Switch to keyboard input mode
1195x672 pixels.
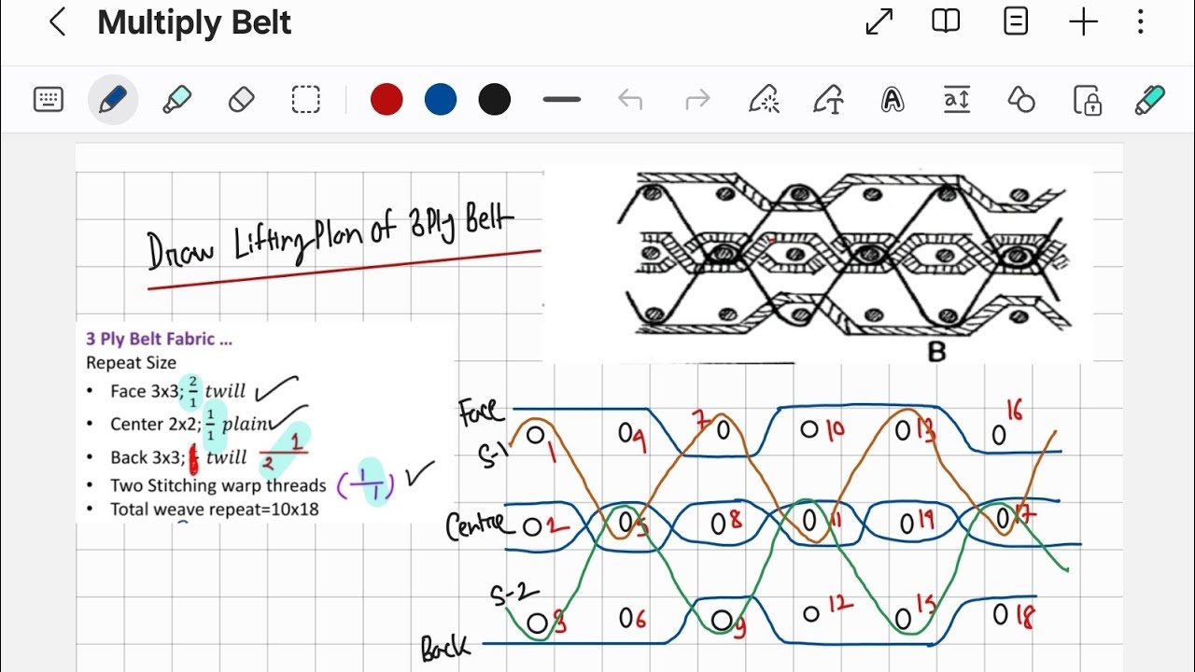[49, 100]
